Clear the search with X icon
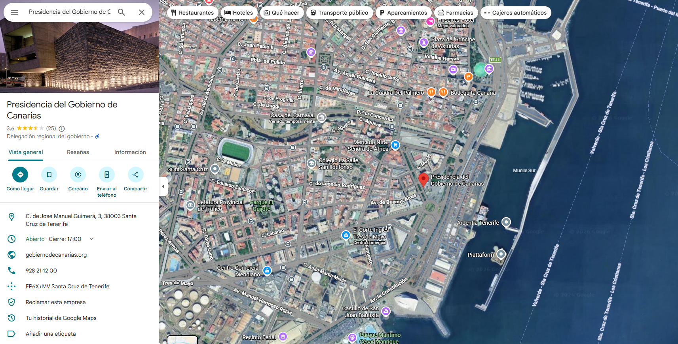 [x=141, y=12]
